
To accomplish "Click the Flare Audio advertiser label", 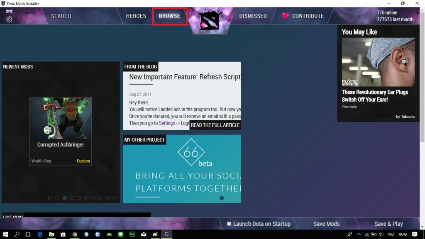I will [x=349, y=107].
